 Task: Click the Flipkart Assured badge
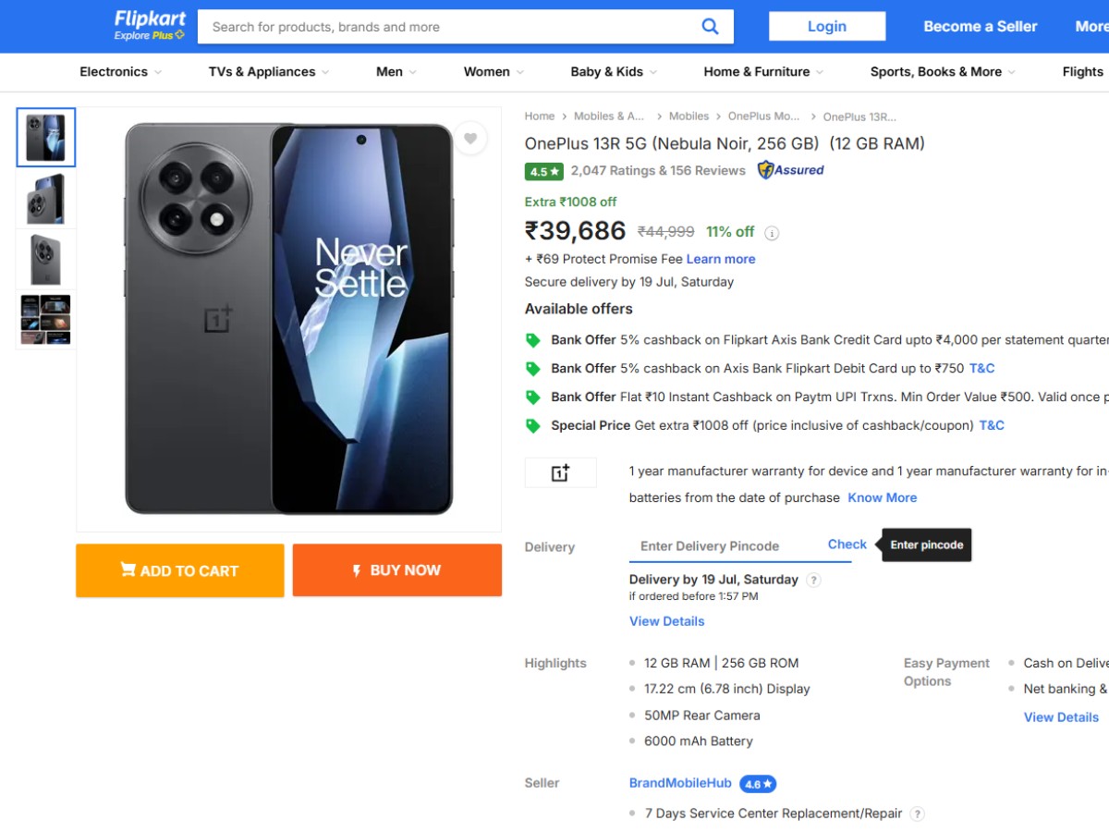pos(791,170)
